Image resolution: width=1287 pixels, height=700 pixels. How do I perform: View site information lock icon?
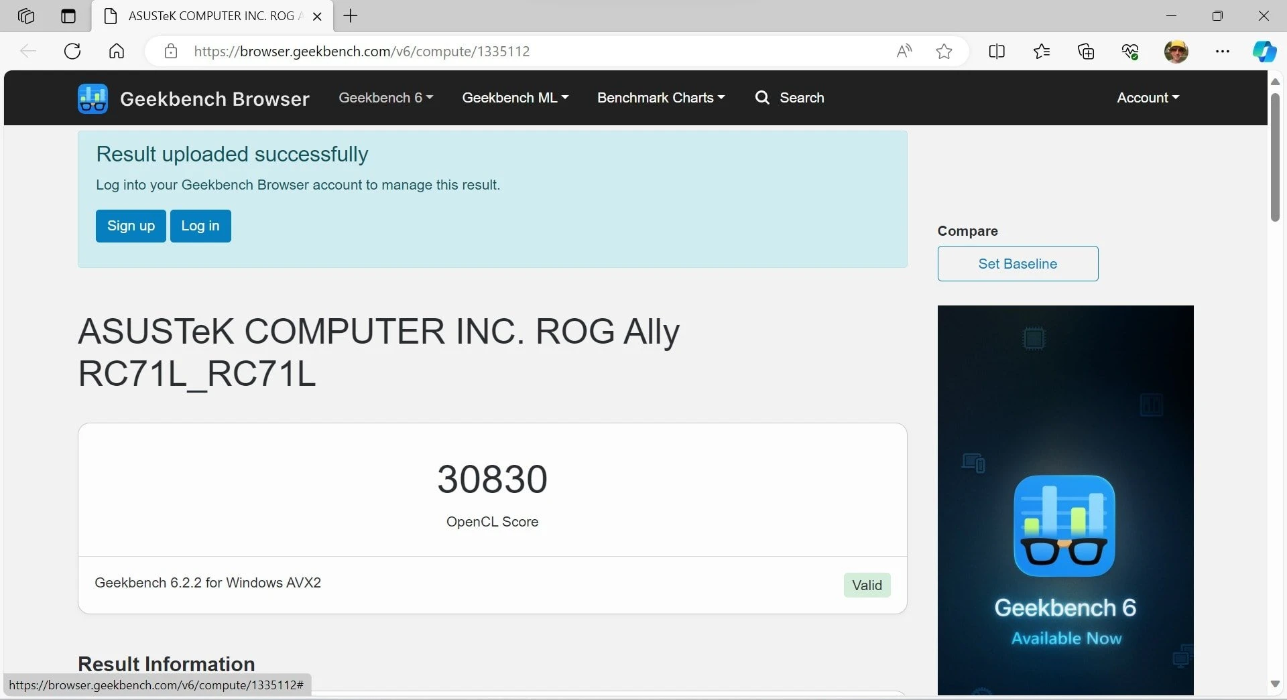click(x=171, y=51)
